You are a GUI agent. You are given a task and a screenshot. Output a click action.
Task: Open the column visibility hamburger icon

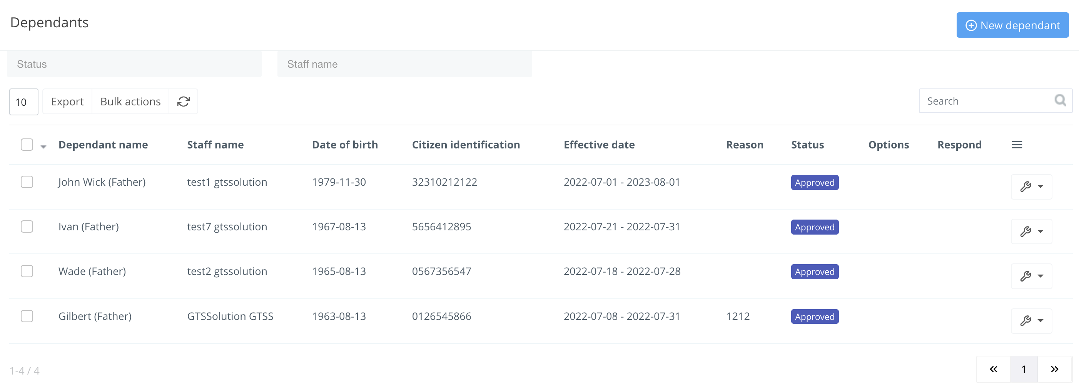1017,145
